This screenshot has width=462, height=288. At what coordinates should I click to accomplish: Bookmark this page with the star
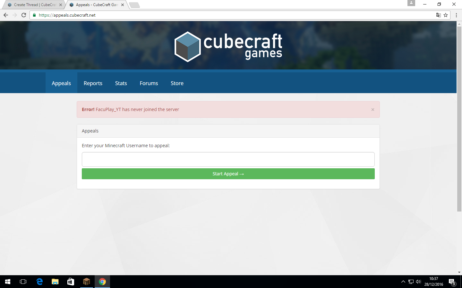446,15
